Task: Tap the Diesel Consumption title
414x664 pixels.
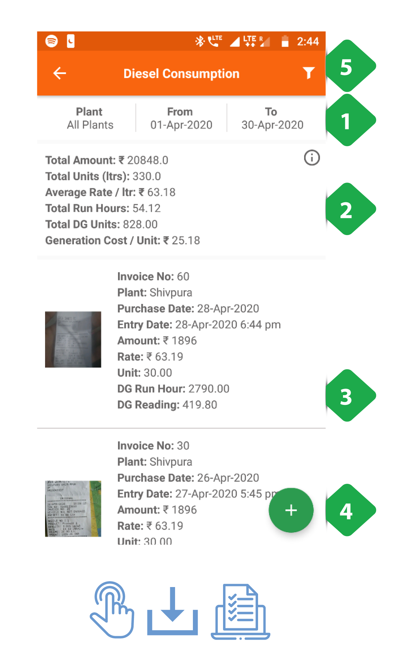Action: click(181, 74)
